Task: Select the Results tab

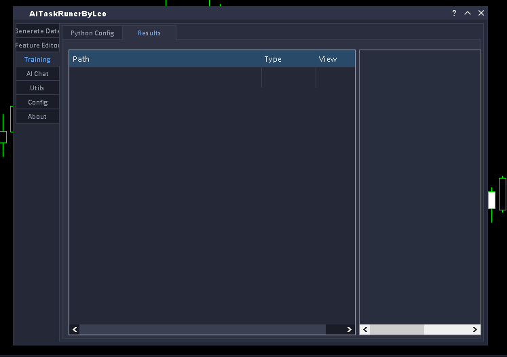Action: pyautogui.click(x=149, y=33)
